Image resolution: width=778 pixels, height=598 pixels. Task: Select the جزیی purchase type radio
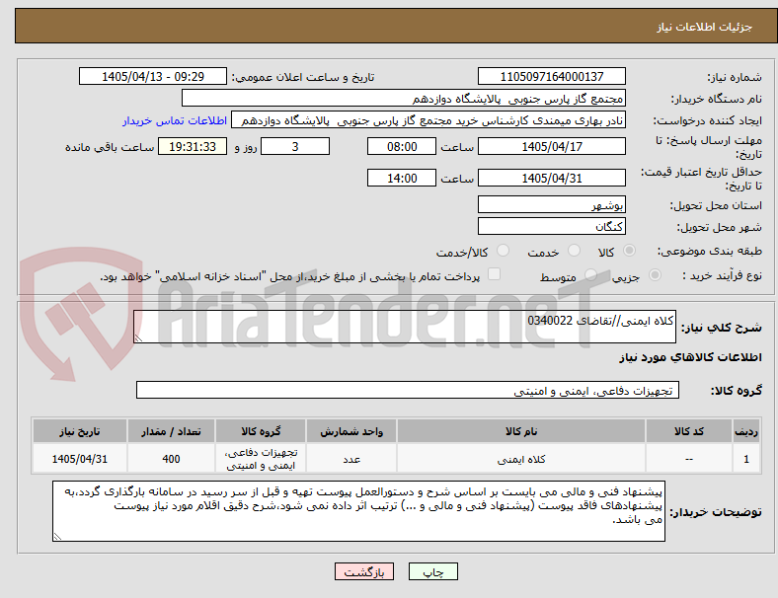655,274
